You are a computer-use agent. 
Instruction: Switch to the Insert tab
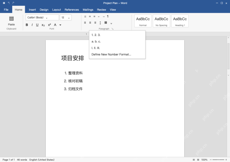click(x=32, y=10)
